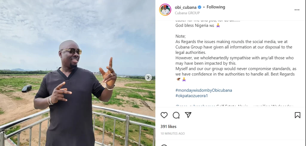Go to the next photo using the arrow

[148, 77]
